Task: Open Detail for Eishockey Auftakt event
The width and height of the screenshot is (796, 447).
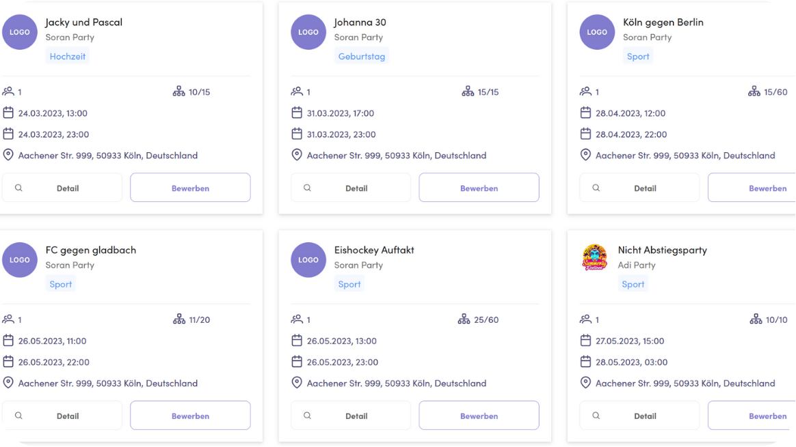Action: click(x=351, y=416)
